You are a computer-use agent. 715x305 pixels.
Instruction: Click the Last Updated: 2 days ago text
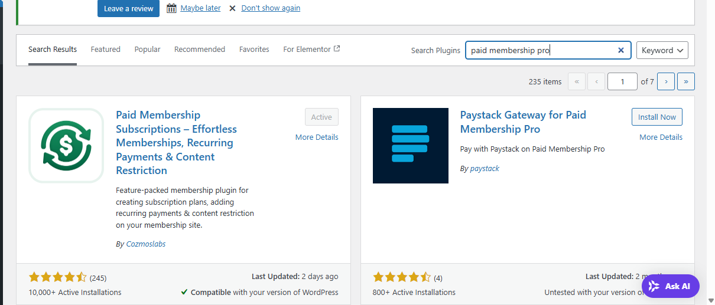point(295,276)
